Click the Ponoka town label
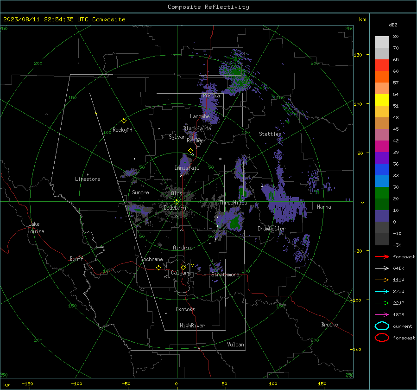 pos(211,96)
